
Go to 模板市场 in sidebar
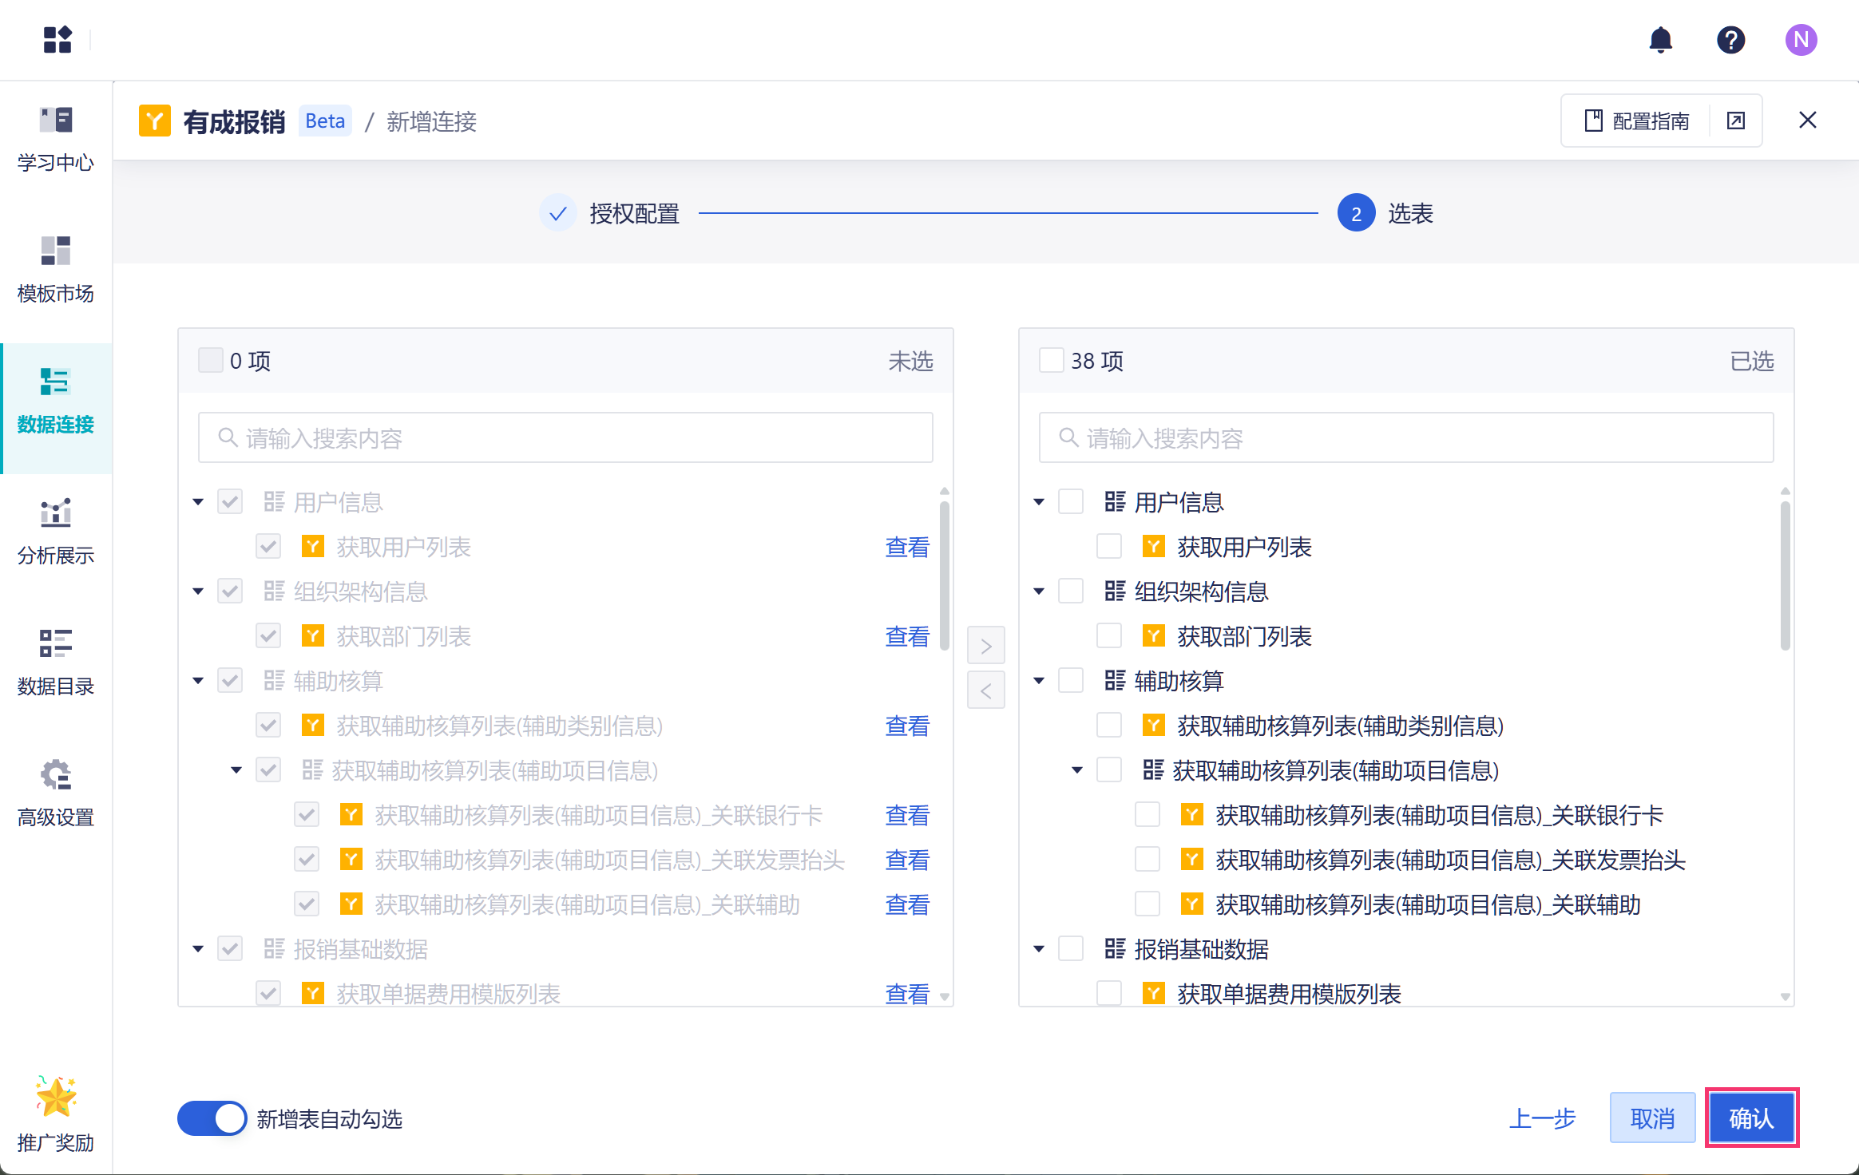pos(56,270)
